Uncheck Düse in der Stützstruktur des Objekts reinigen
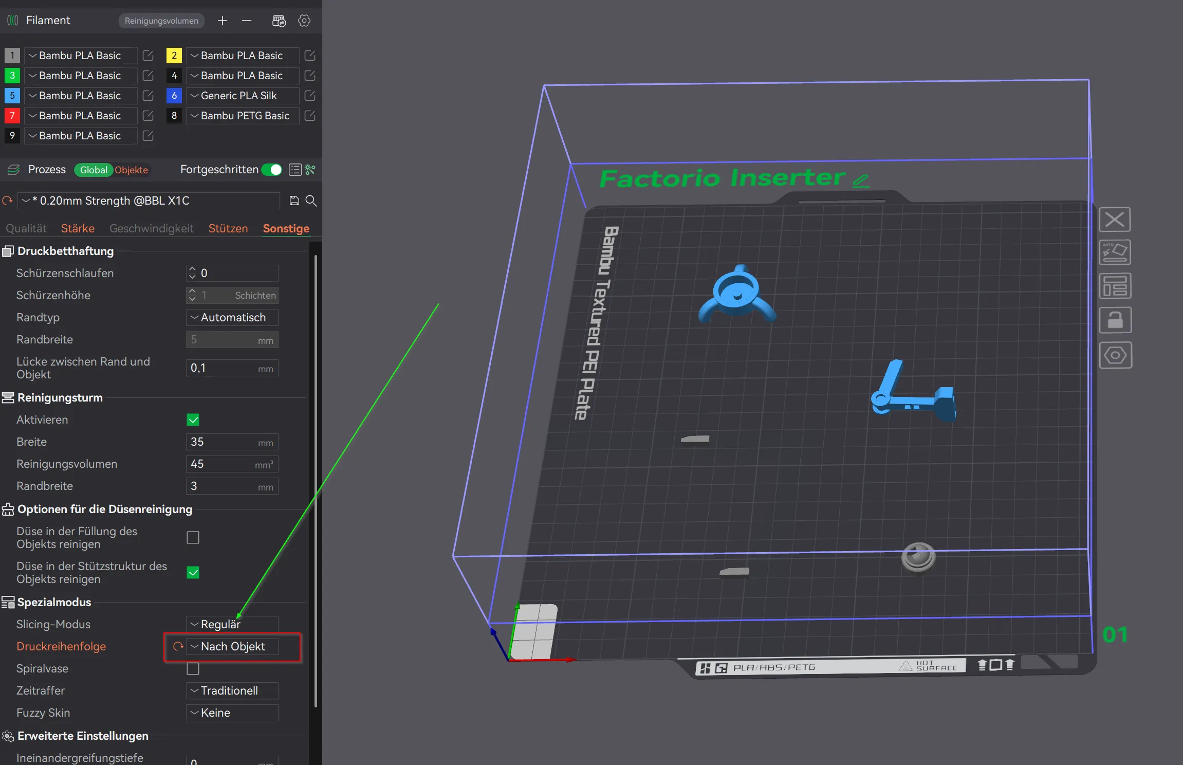The width and height of the screenshot is (1183, 765). (193, 573)
